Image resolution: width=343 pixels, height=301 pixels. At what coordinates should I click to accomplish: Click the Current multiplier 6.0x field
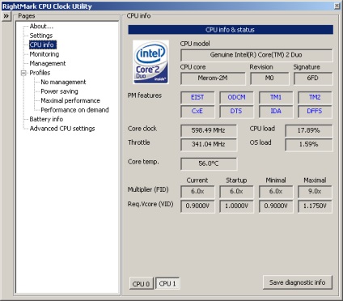click(x=197, y=192)
